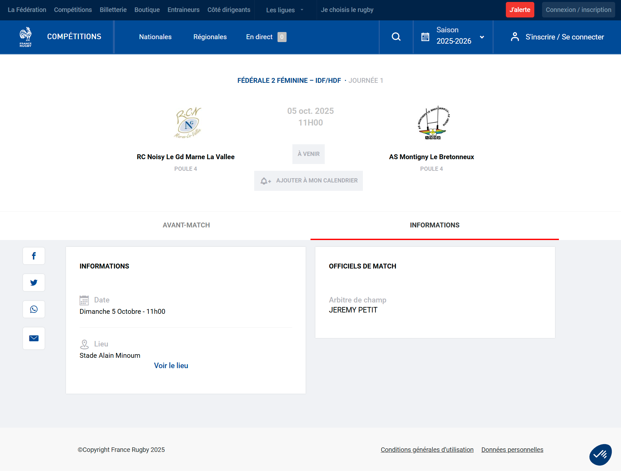Image resolution: width=621 pixels, height=471 pixels.
Task: Click Ajouter à mon calendrier button
Action: coord(309,181)
